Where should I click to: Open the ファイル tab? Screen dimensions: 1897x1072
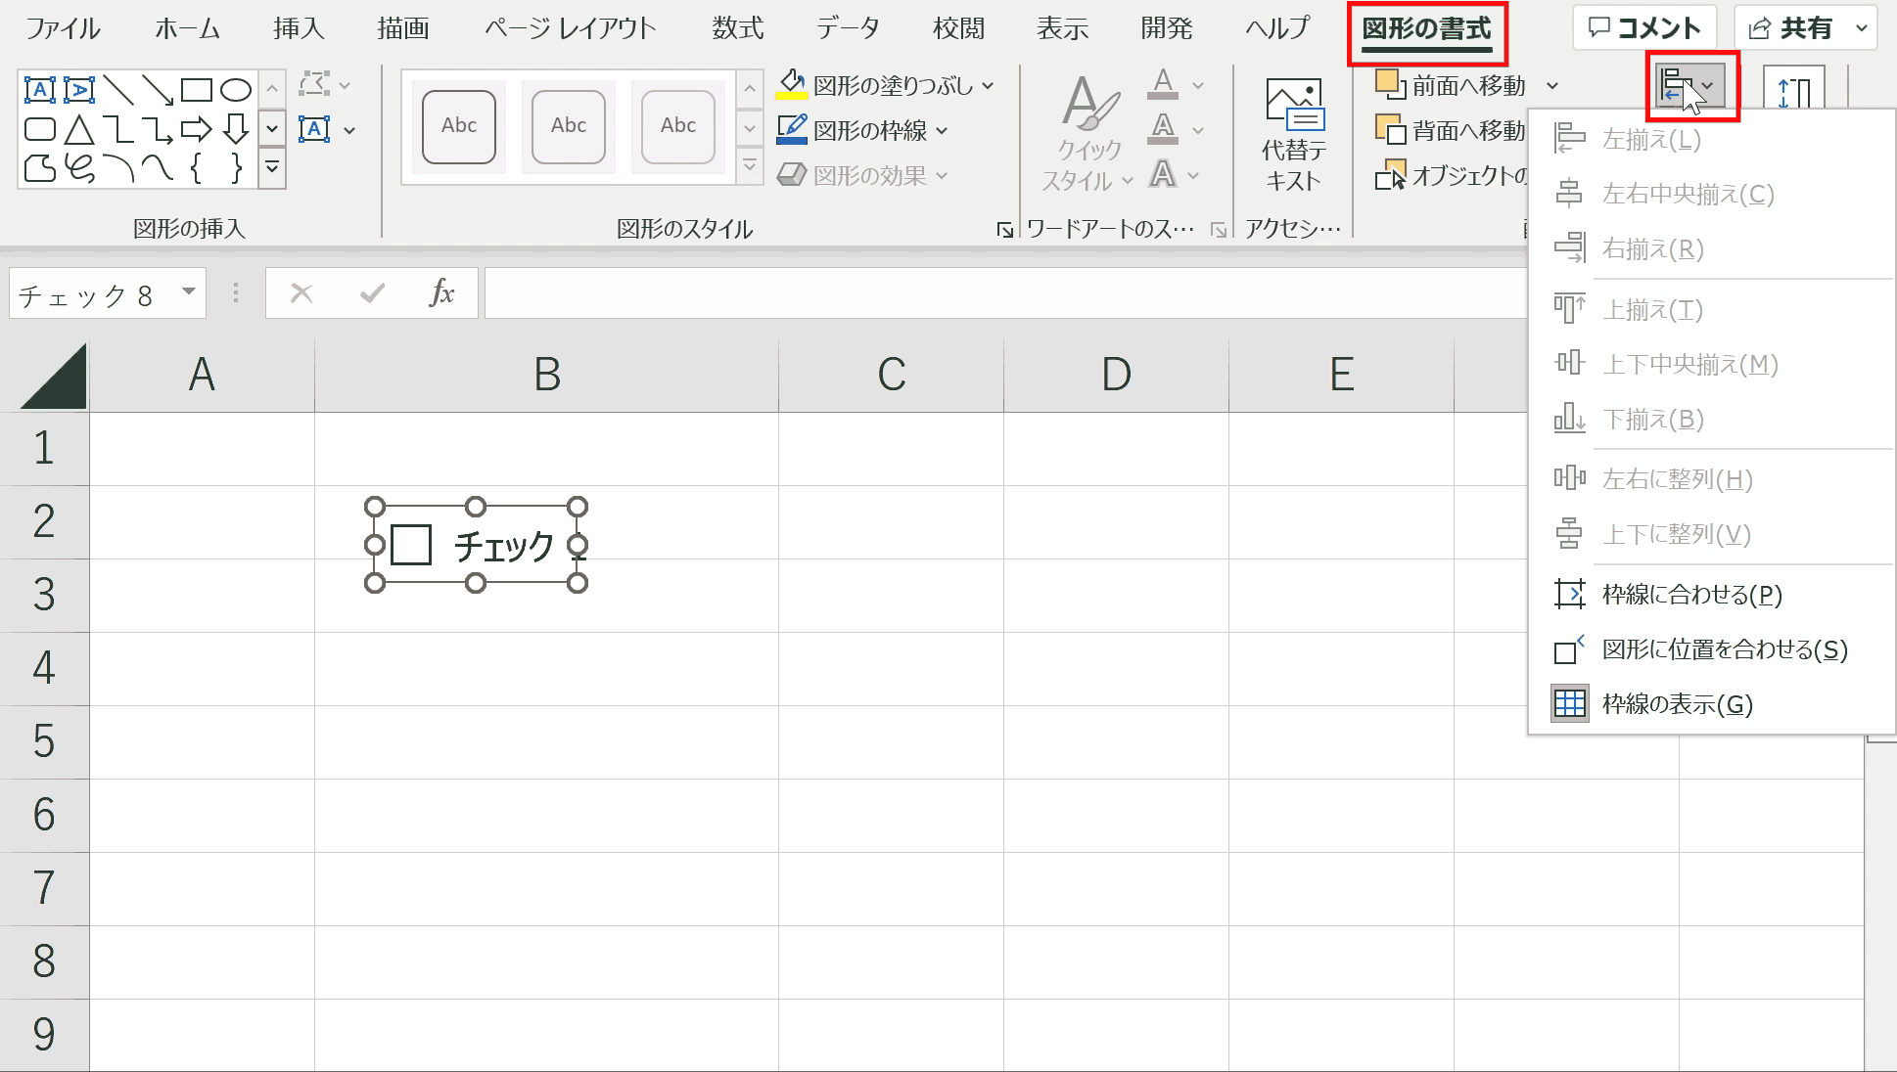click(x=63, y=28)
